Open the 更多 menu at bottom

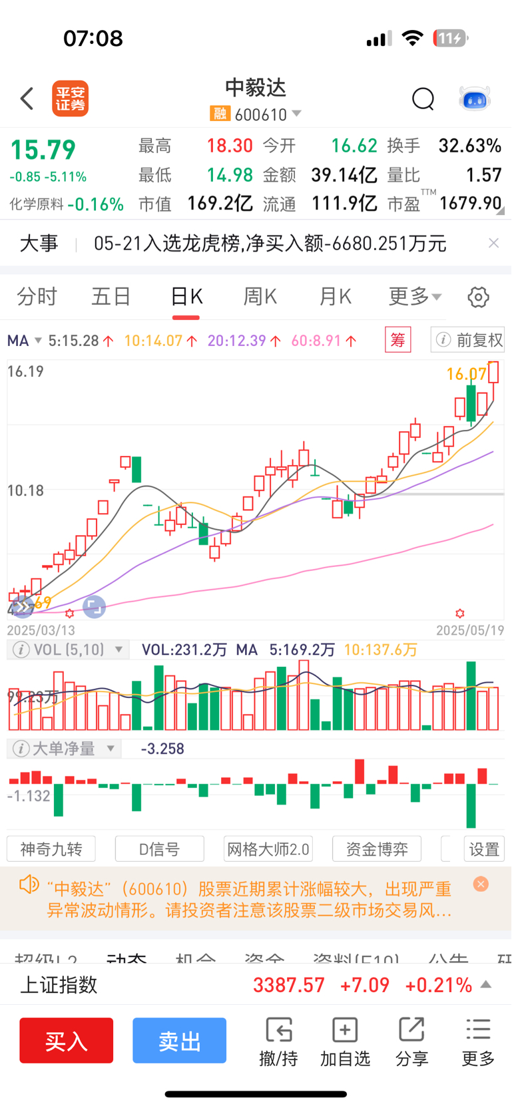478,1041
